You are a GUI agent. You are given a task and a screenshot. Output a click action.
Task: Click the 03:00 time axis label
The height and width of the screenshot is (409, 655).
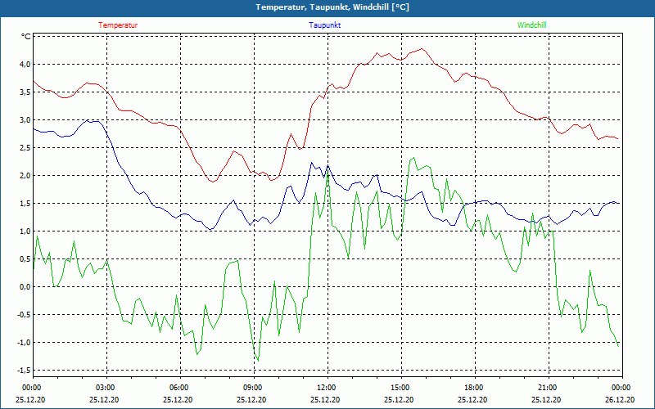tap(106, 388)
